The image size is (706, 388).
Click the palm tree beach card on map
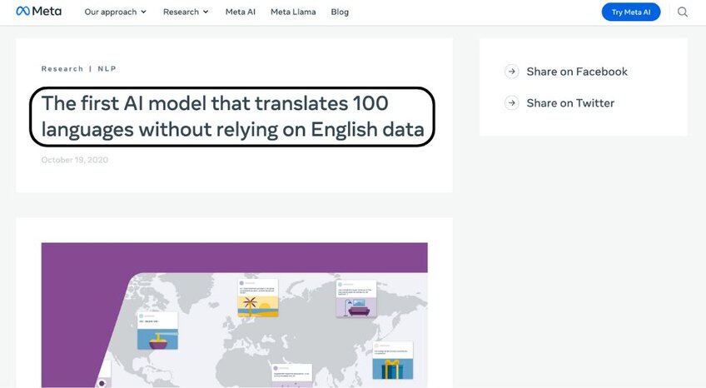[x=258, y=298]
